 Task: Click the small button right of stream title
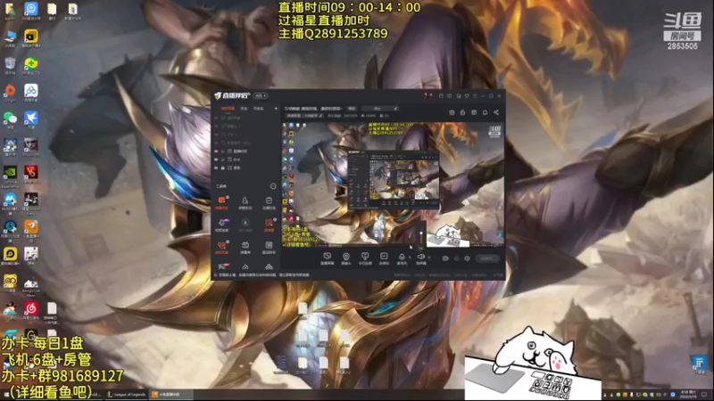coord(352,109)
